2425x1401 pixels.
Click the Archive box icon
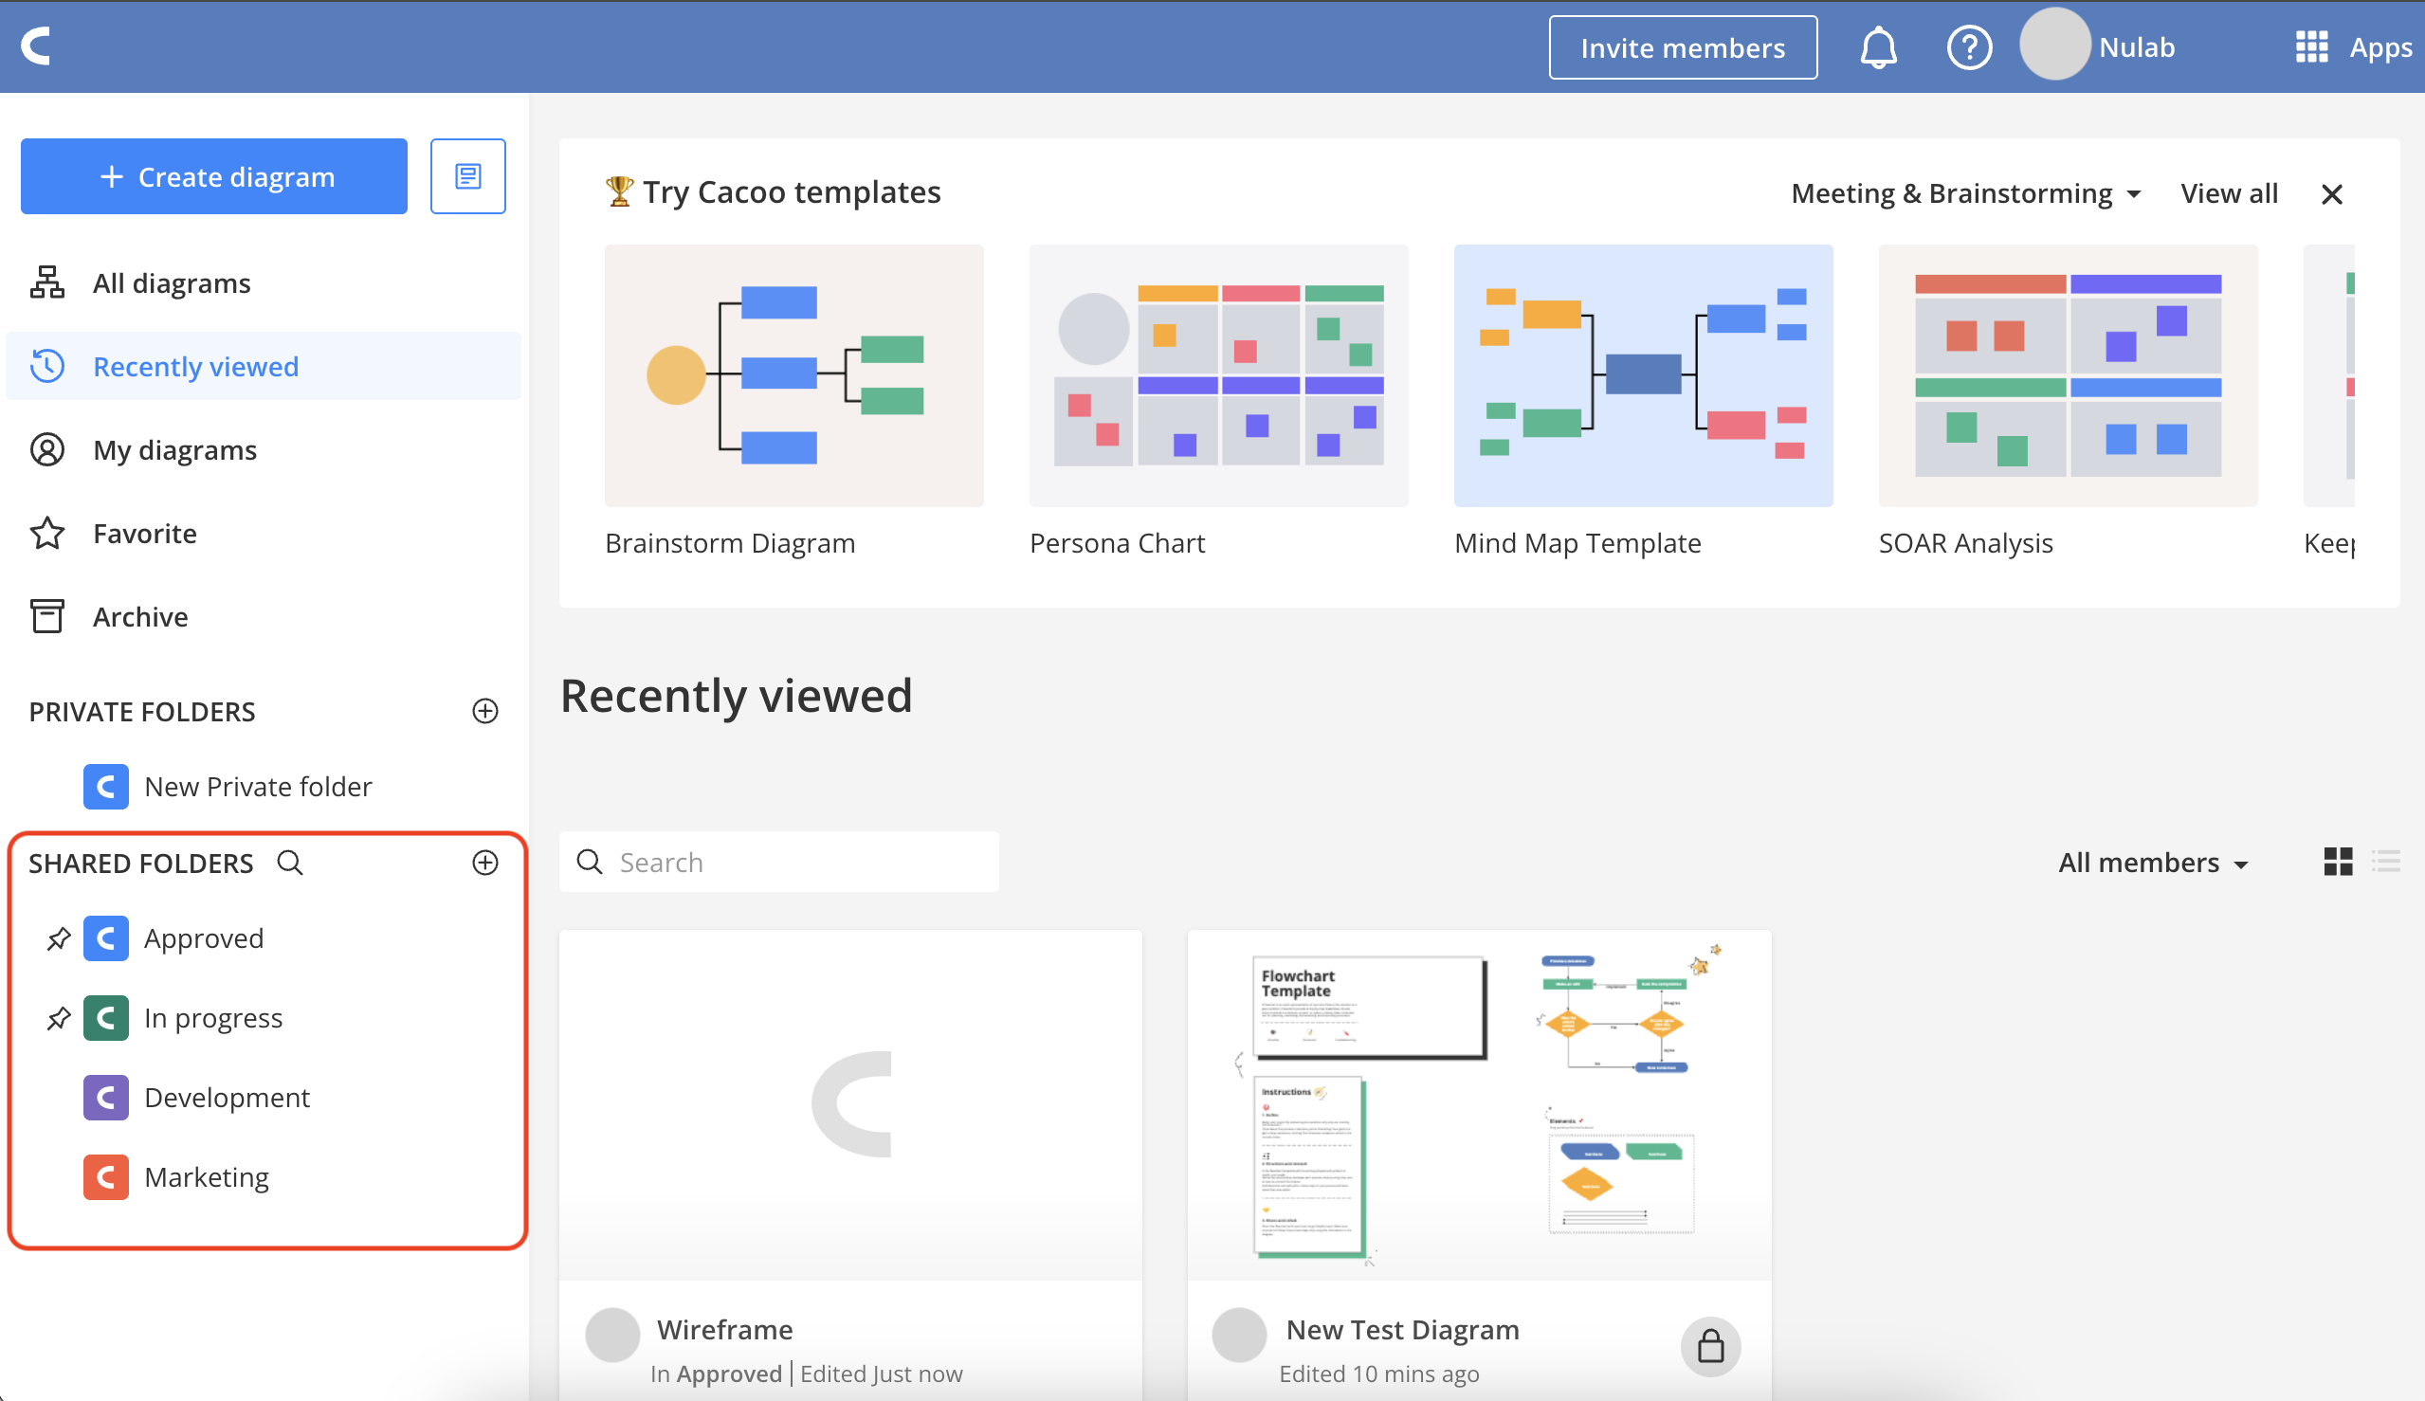(47, 616)
